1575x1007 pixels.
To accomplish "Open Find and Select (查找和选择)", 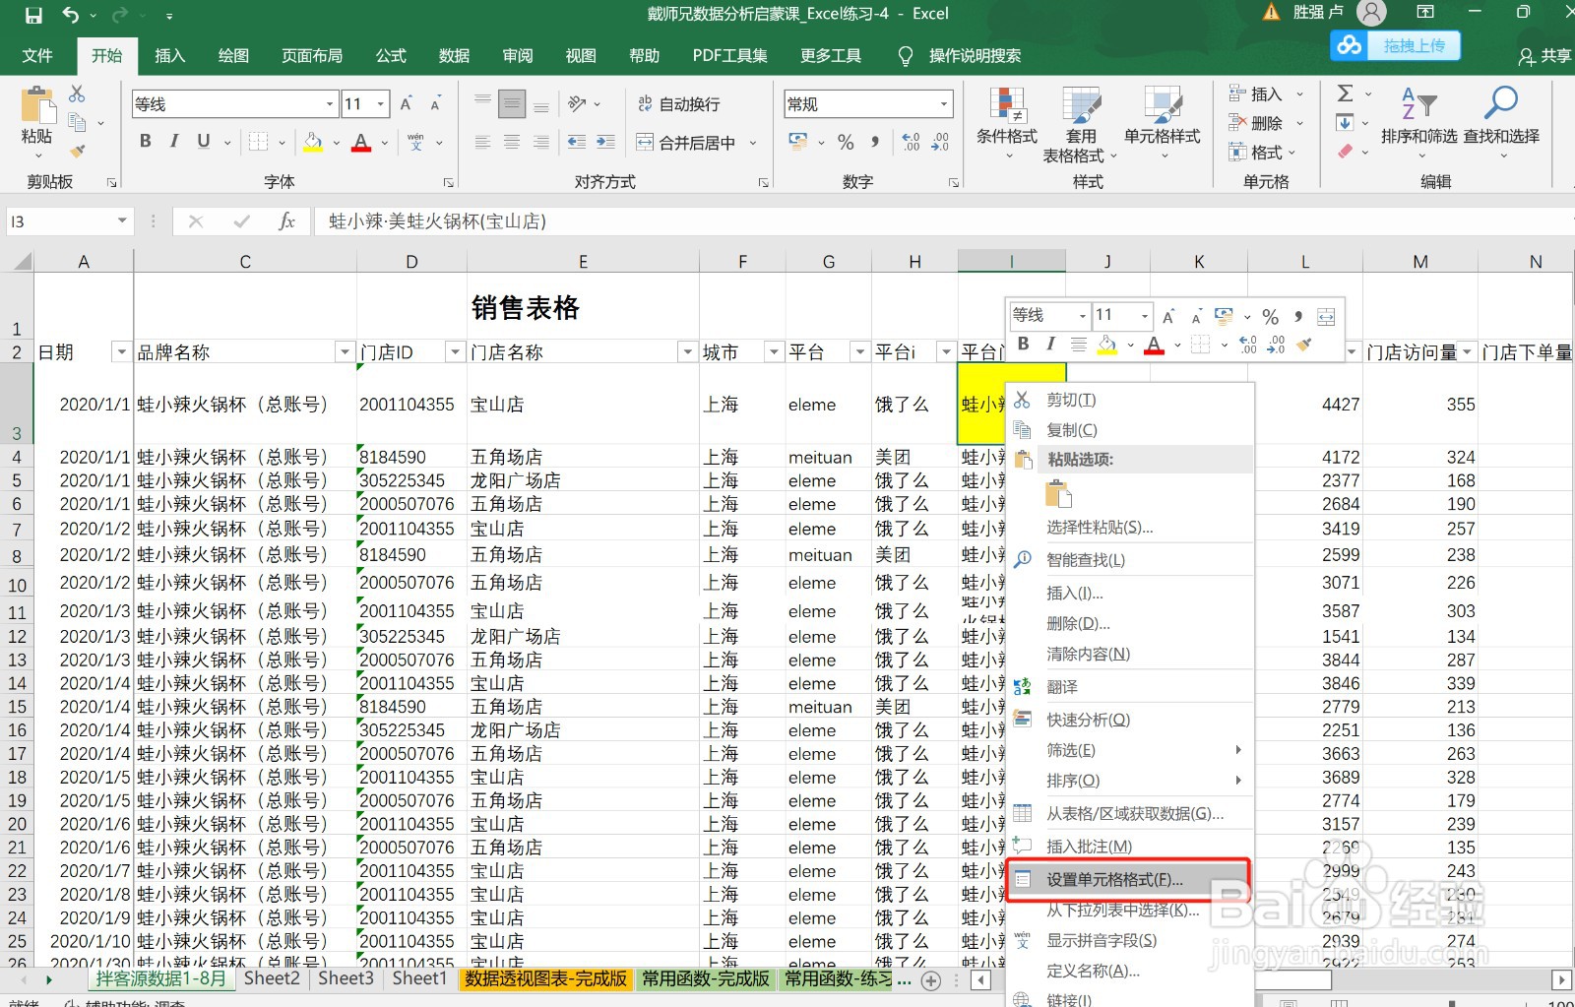I will click(1501, 124).
